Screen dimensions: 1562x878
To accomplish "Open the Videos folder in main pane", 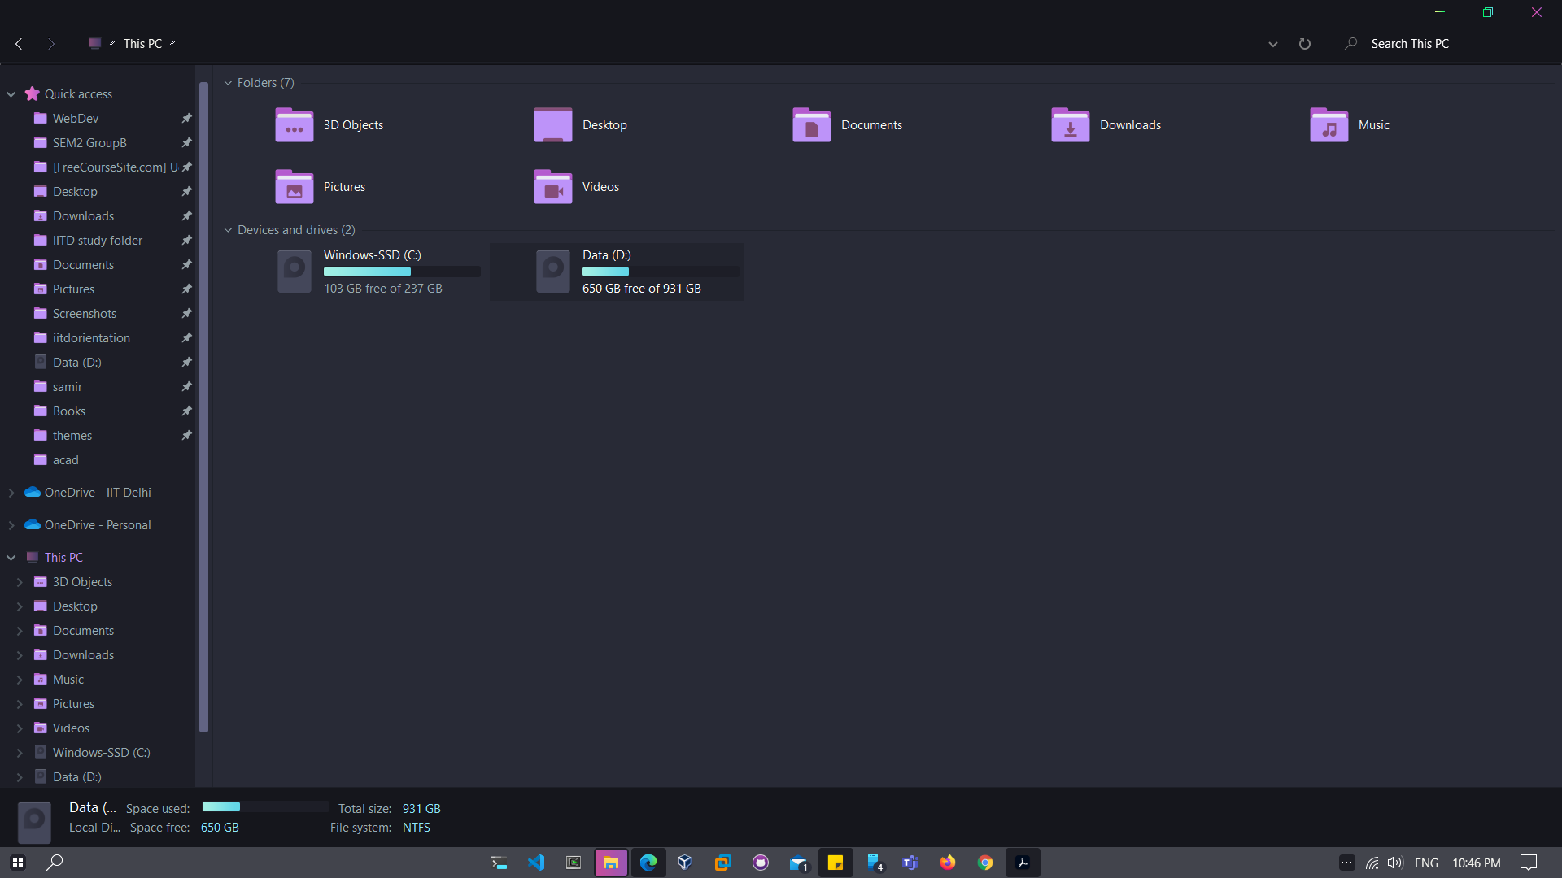I will [577, 187].
